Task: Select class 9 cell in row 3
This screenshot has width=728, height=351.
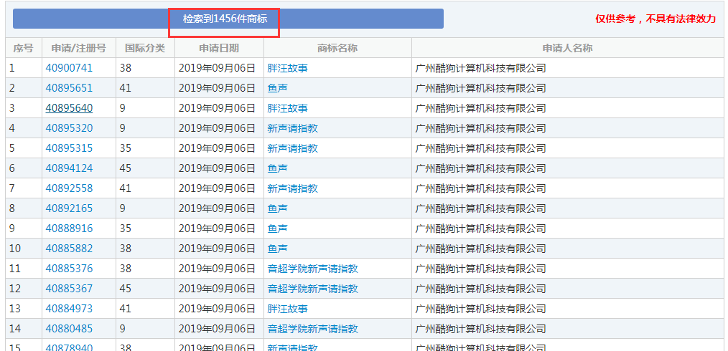Action: tap(145, 108)
